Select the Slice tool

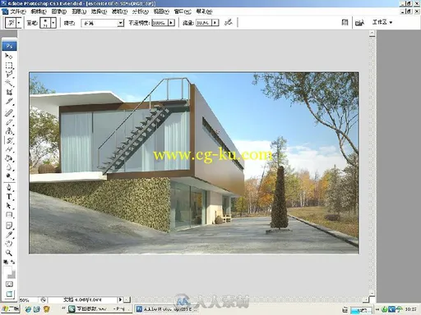9,101
